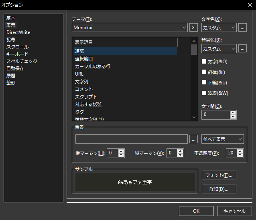This screenshot has height=220, width=256.
Task: Open the text color picker ellipsis button
Action: tap(242, 28)
